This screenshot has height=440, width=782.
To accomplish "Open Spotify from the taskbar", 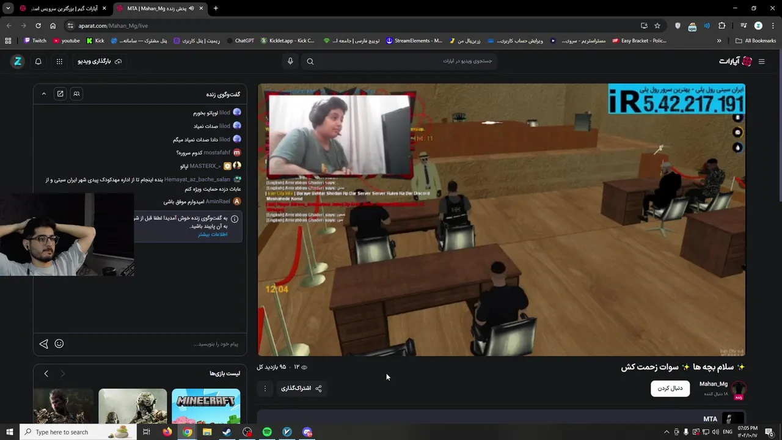I will (267, 432).
